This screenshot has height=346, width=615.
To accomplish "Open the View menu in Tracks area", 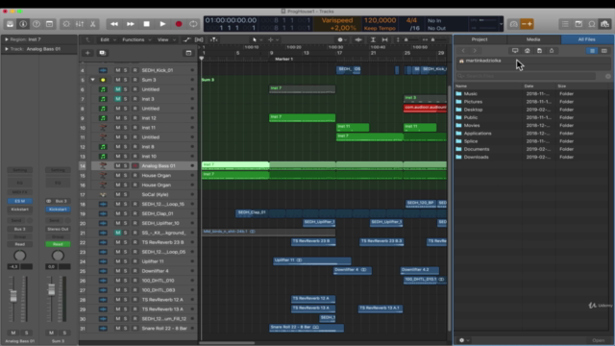I will [x=166, y=39].
